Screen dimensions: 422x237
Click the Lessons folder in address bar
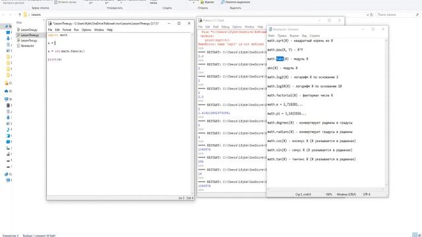click(36, 14)
